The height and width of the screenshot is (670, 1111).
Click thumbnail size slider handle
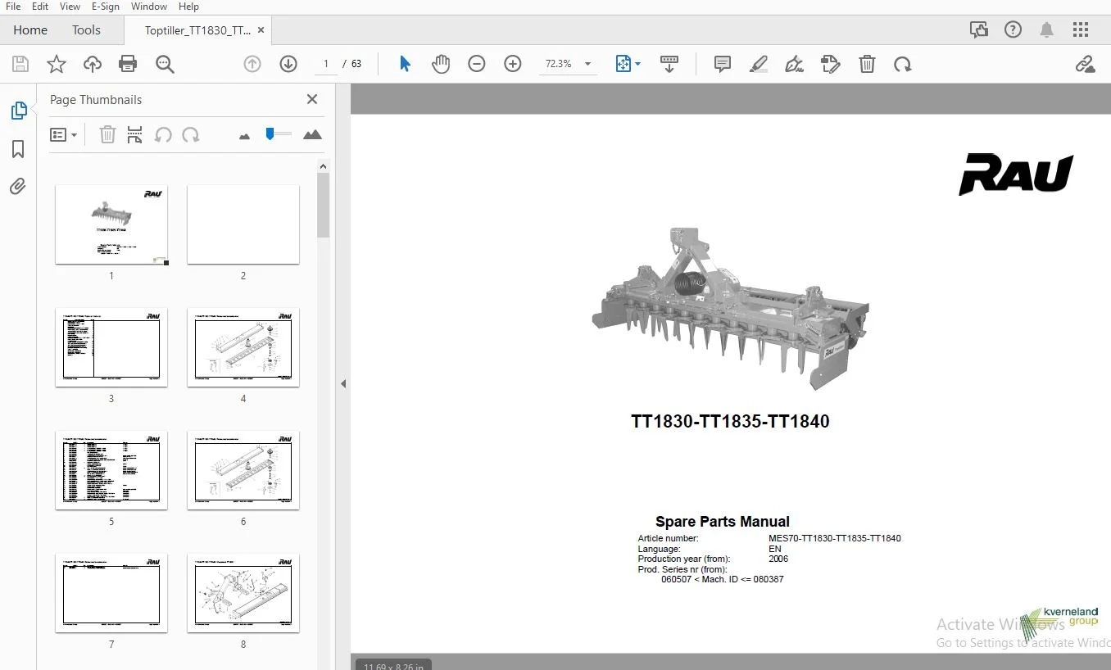(270, 134)
